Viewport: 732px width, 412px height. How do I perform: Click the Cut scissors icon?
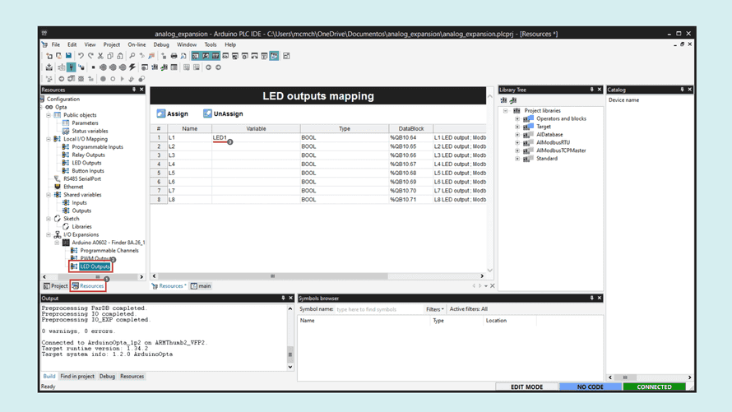(100, 56)
